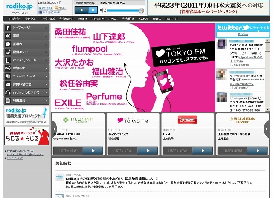The height and width of the screenshot is (198, 273).
Task: Mute audio via the speaker icon
Action: (103, 10)
